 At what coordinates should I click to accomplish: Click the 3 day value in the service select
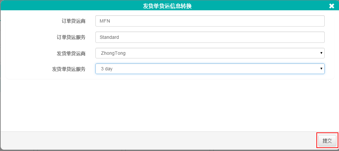[x=107, y=69]
